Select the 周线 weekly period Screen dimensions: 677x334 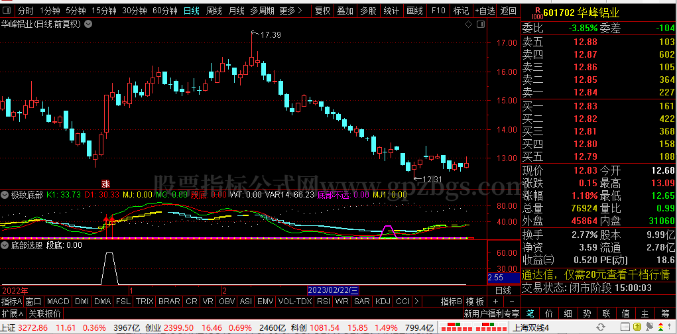[x=214, y=11]
